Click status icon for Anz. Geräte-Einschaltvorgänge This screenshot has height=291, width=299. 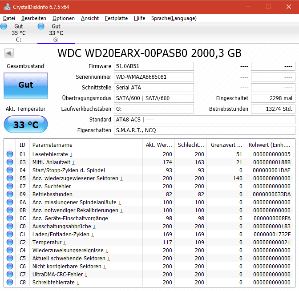coord(10,218)
